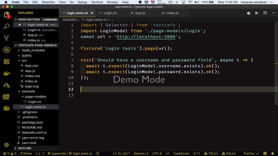The width and height of the screenshot is (278, 156).
Task: Click the clock icon in status bar
Action: [x=97, y=153]
